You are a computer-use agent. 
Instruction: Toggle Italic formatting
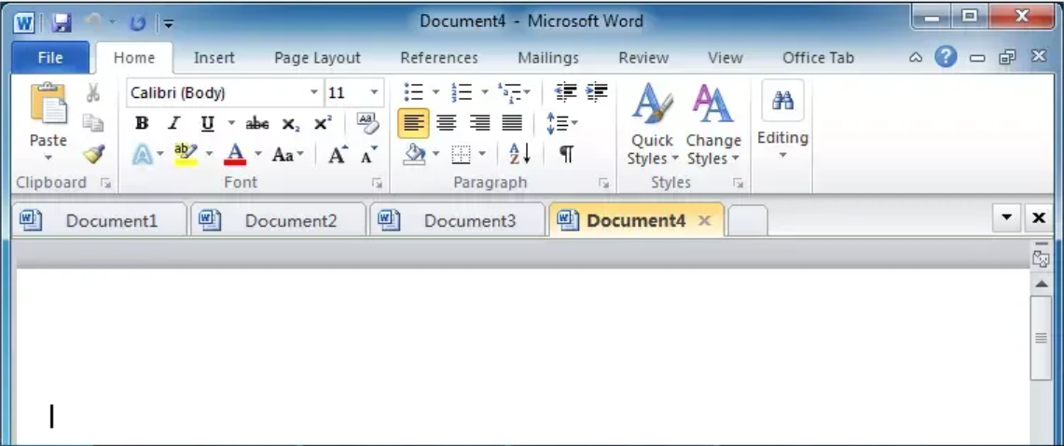click(x=174, y=123)
